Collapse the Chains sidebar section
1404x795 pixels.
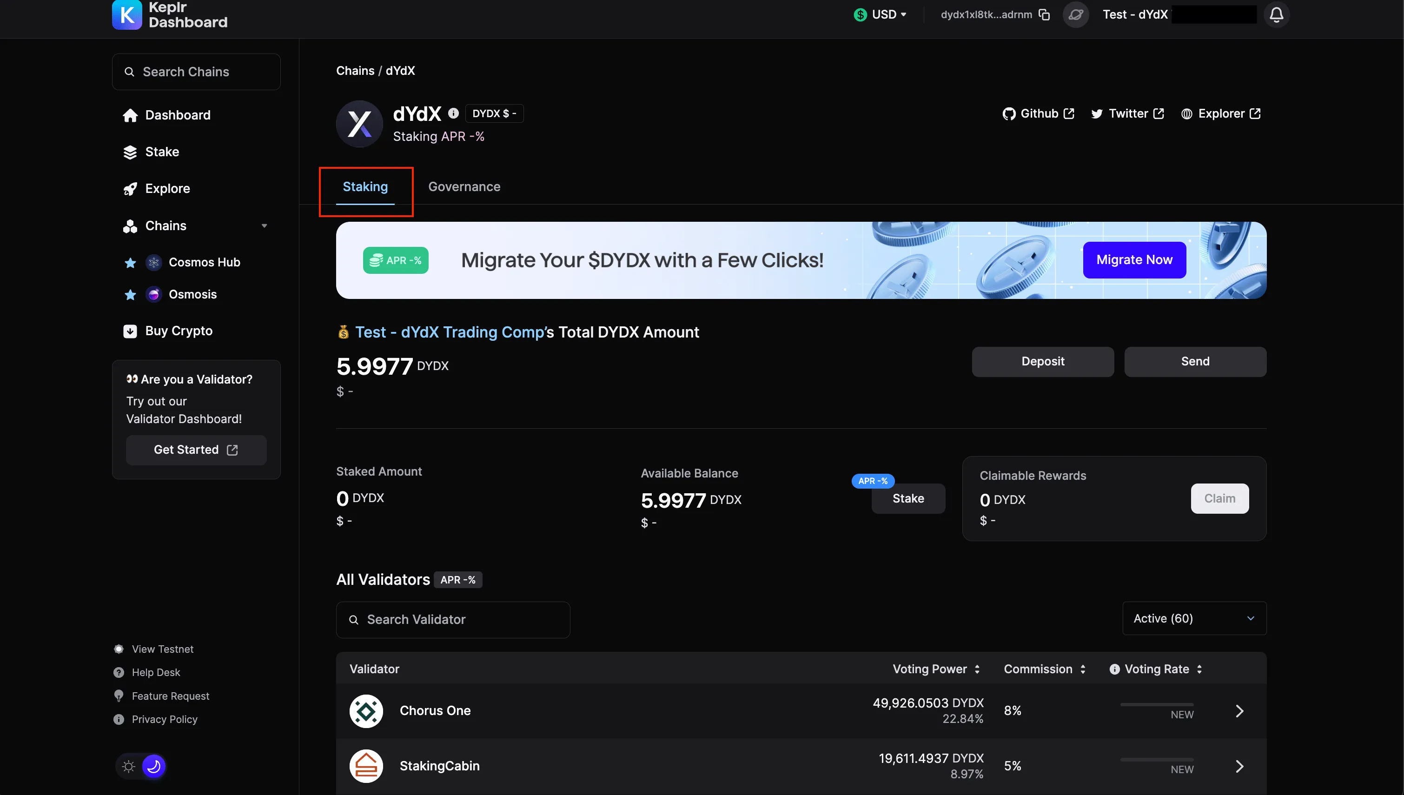coord(264,225)
